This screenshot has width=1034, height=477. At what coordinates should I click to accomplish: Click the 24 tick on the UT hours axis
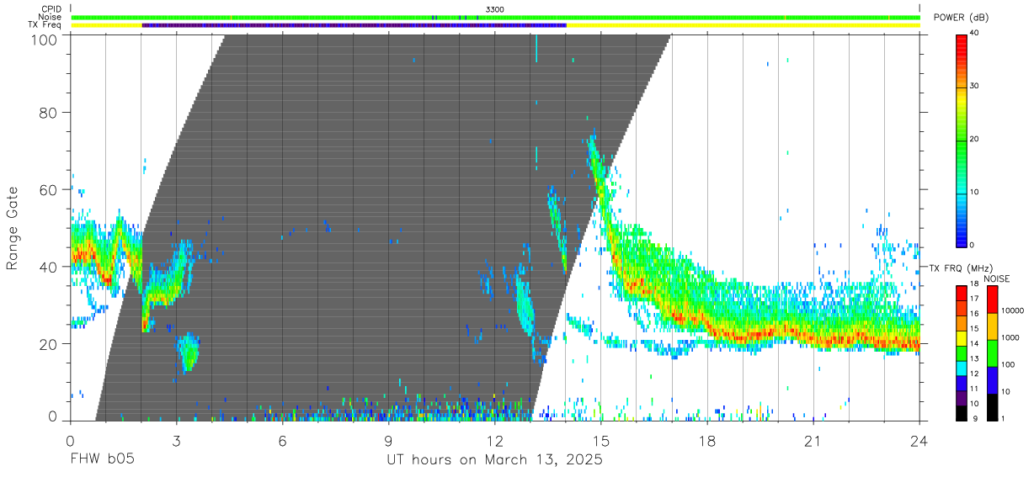(919, 440)
